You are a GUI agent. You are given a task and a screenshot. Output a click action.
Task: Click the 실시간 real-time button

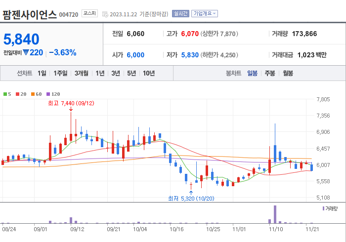pos(180,14)
